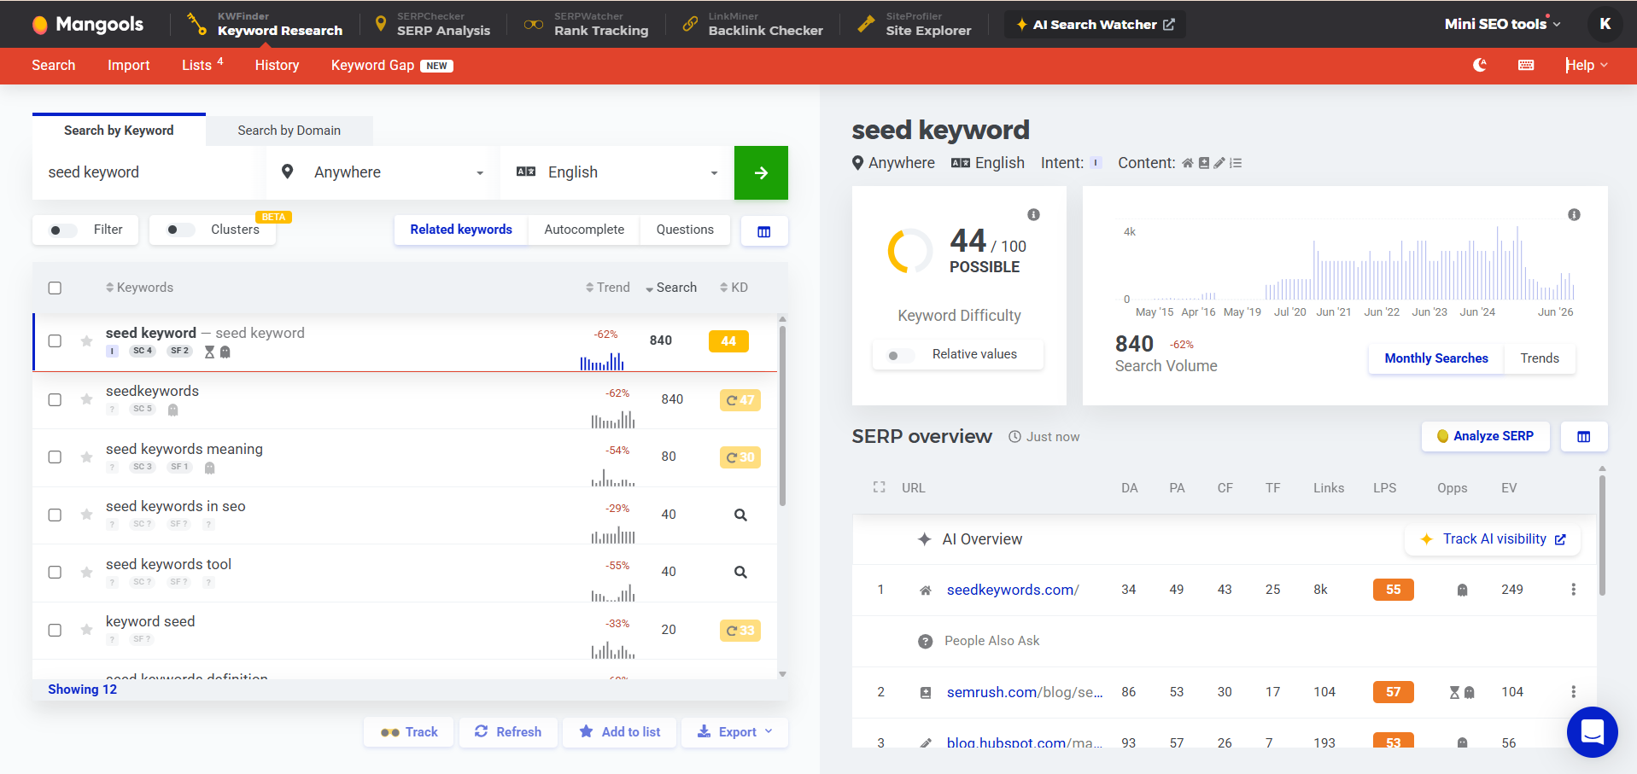Open the Anywhere location dropdown
The height and width of the screenshot is (774, 1637).
point(383,172)
